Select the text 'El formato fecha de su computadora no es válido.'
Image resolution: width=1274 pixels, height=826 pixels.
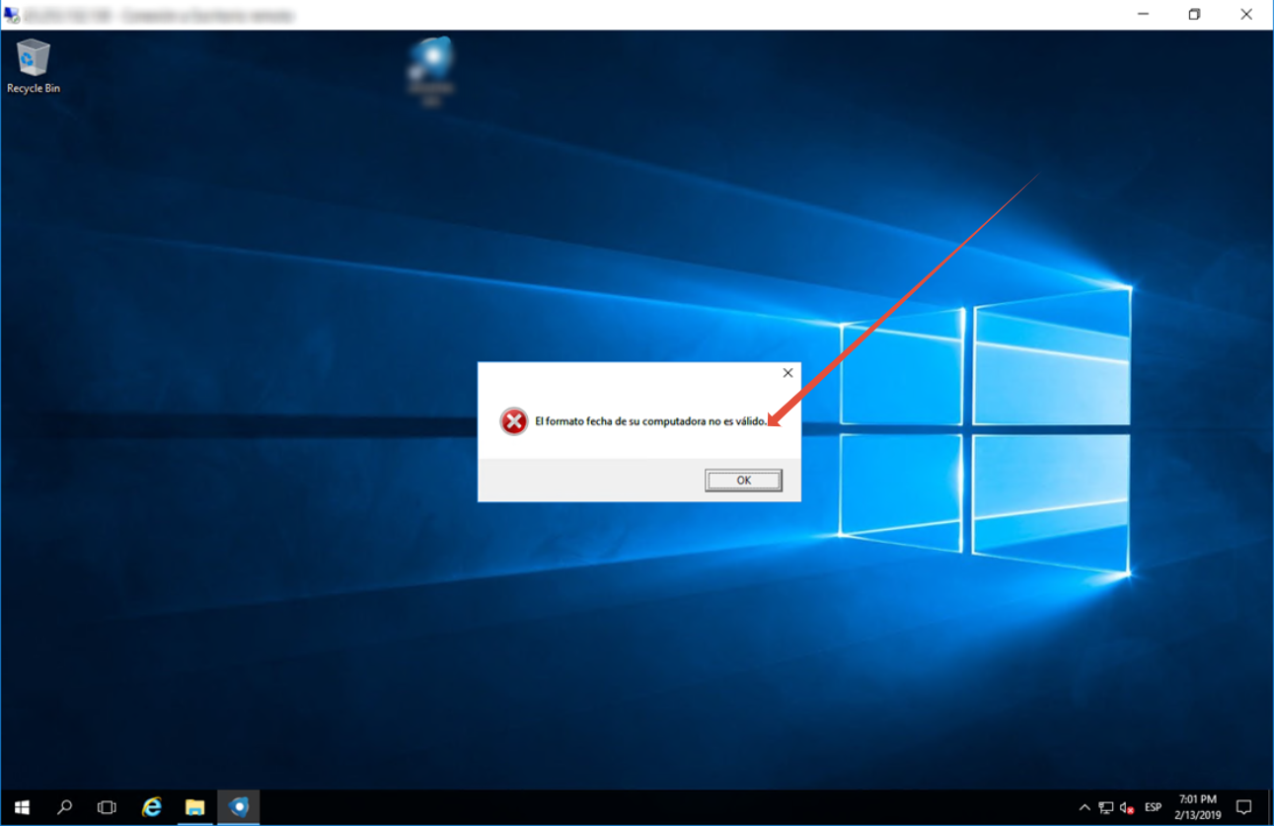click(x=650, y=421)
